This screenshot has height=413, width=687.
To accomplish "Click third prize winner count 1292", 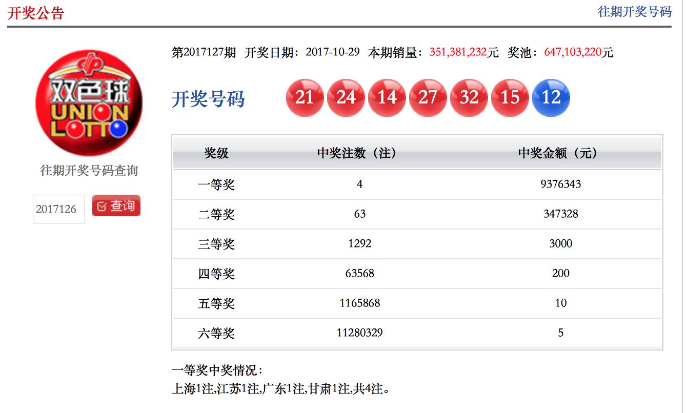I will coord(360,243).
